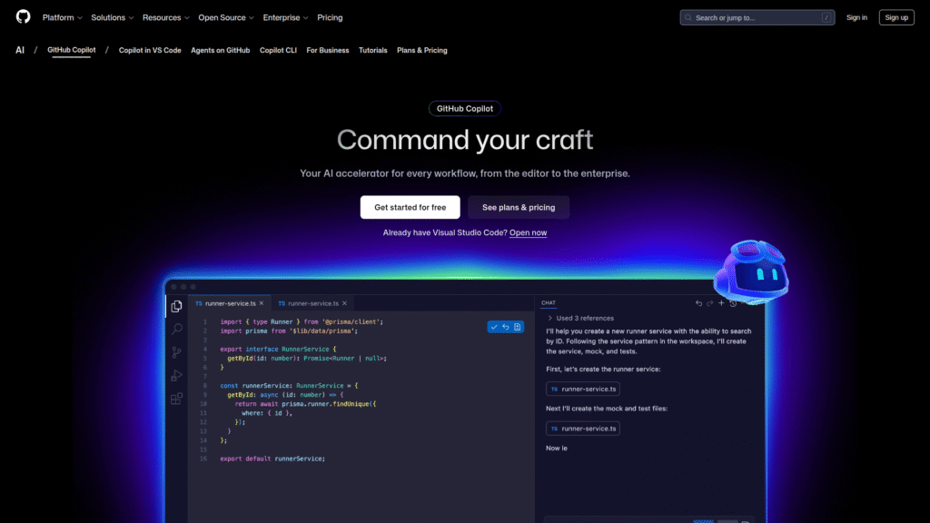Select the Run and Debug sidebar icon

click(176, 376)
